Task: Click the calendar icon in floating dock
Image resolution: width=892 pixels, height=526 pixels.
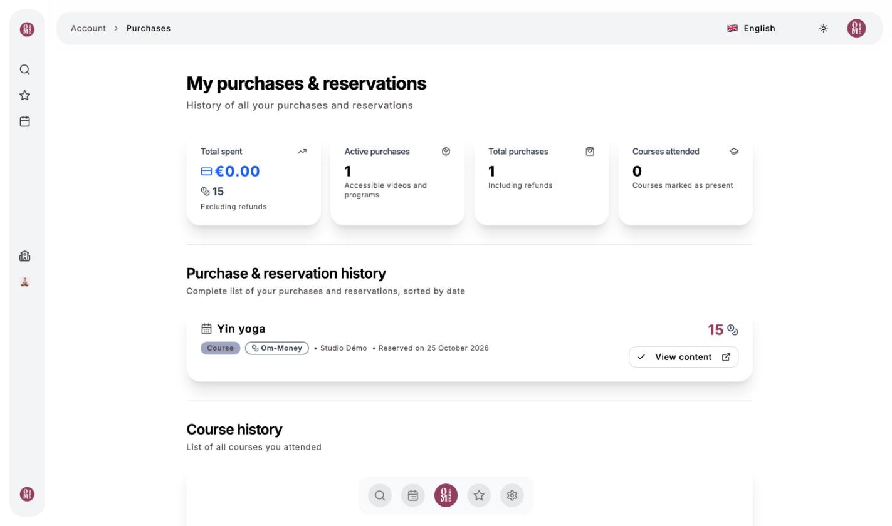Action: (413, 495)
